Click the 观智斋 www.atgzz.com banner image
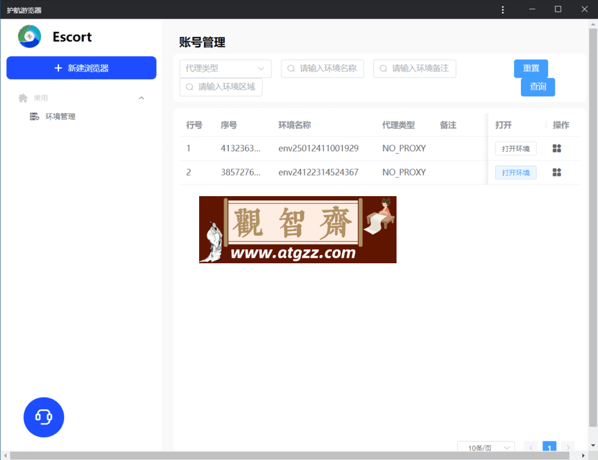 click(297, 229)
